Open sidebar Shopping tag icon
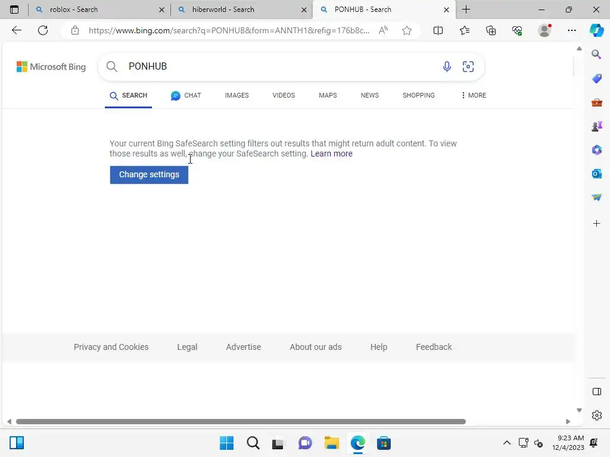This screenshot has height=457, width=610. coord(596,79)
